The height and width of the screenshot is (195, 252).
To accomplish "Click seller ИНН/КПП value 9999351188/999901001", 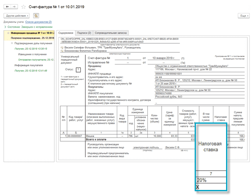I will [168, 74].
